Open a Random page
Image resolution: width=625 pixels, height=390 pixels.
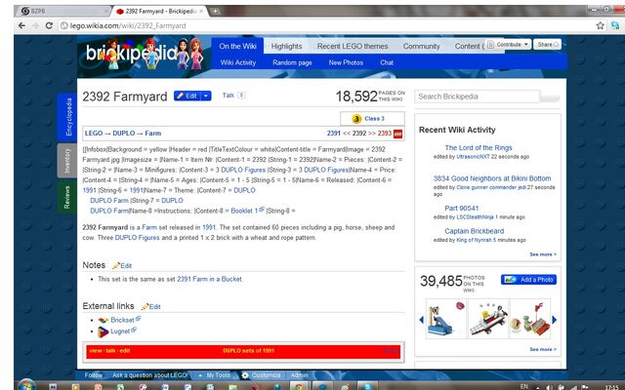(x=292, y=62)
